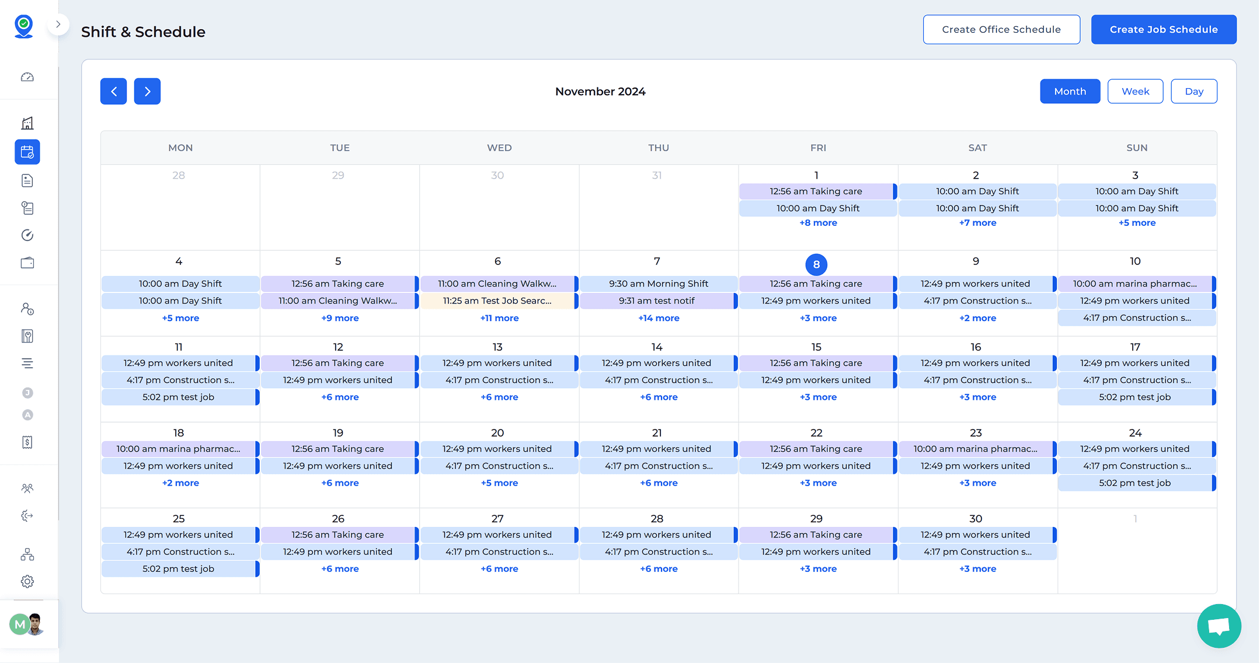Click Create Office Schedule button
This screenshot has width=1260, height=663.
pyautogui.click(x=1001, y=30)
